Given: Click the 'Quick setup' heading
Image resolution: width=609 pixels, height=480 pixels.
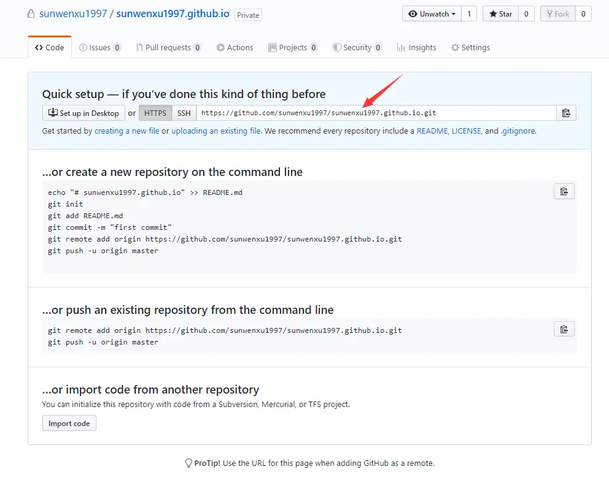Looking at the screenshot, I should pos(184,94).
